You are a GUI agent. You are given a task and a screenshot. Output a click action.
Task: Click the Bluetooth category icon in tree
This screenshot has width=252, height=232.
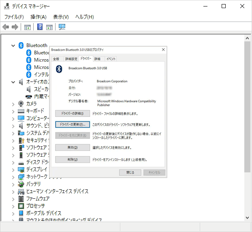[21, 45]
